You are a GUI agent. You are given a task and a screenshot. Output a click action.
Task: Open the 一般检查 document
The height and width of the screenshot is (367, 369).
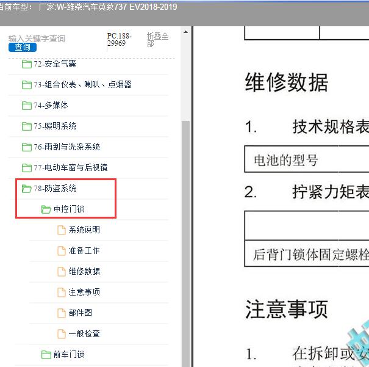(x=84, y=333)
